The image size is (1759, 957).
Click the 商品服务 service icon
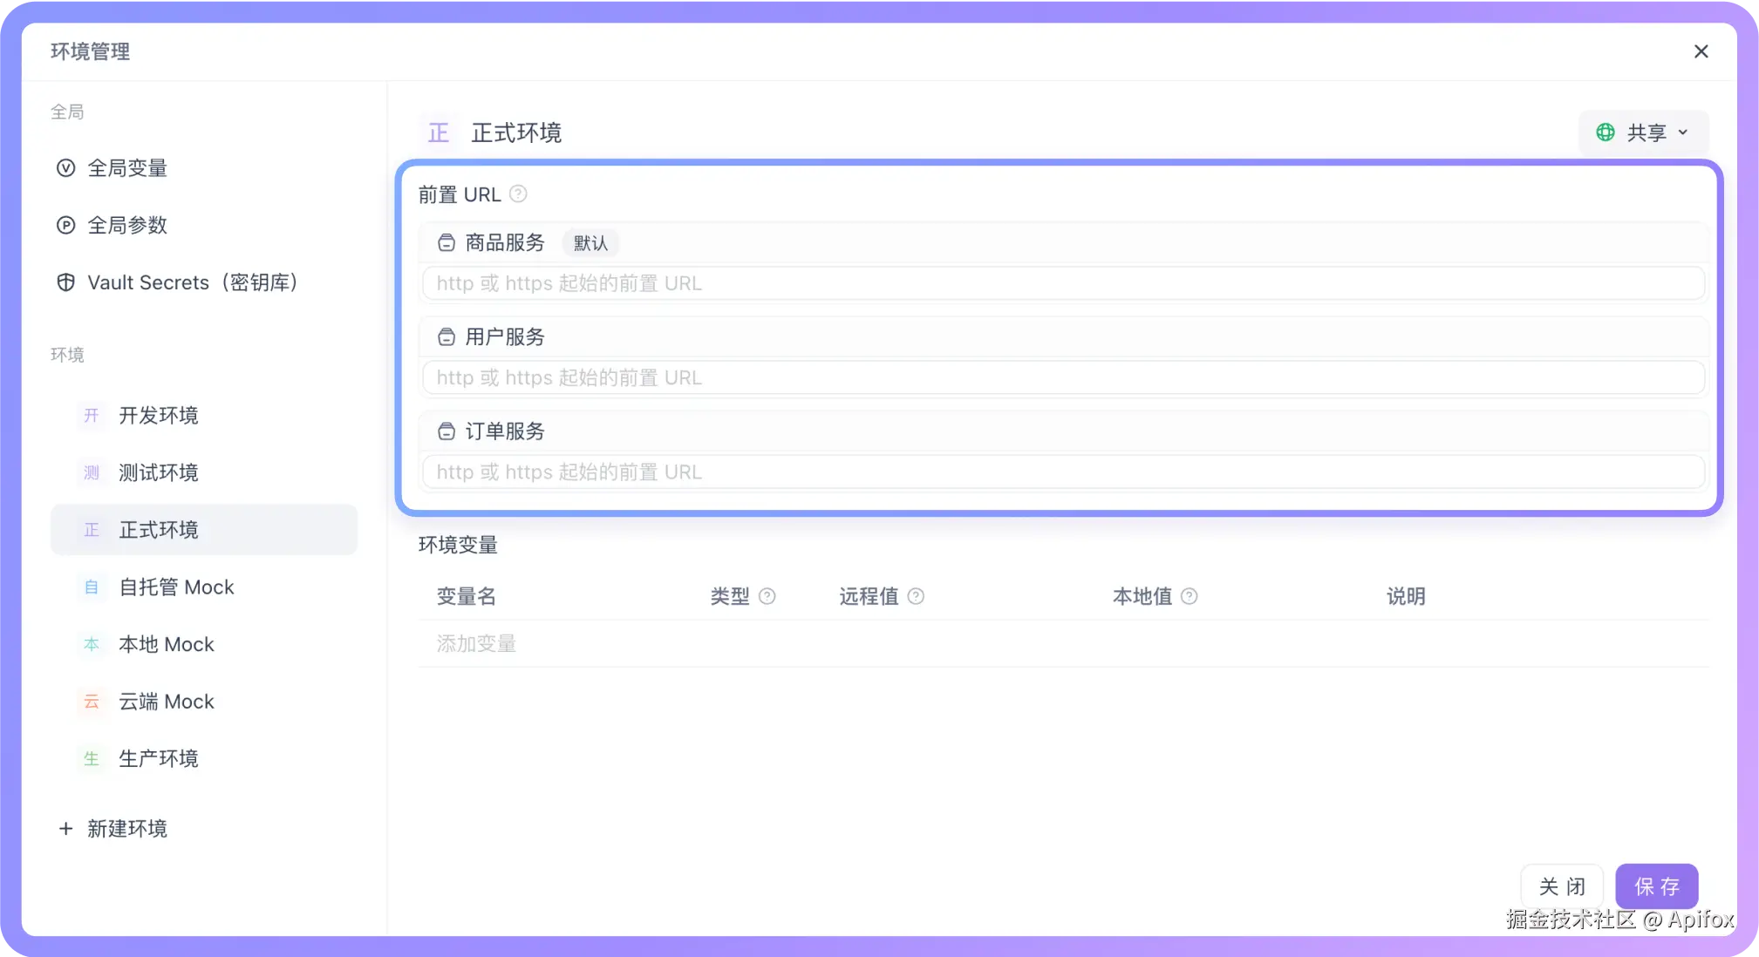click(x=447, y=242)
